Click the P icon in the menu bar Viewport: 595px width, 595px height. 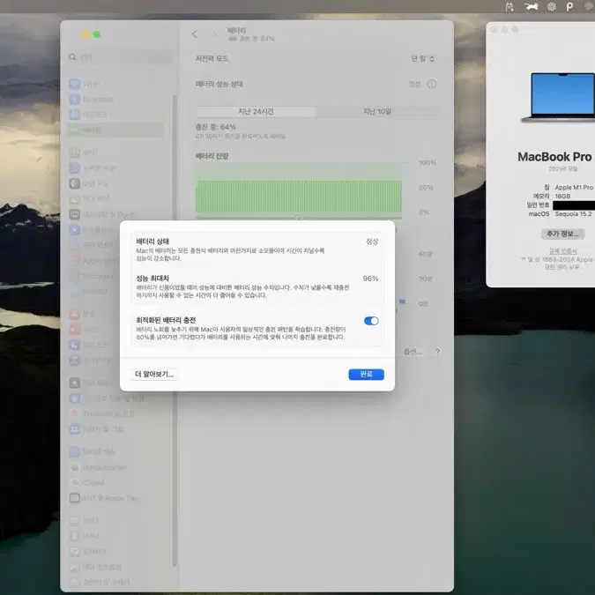[x=569, y=6]
